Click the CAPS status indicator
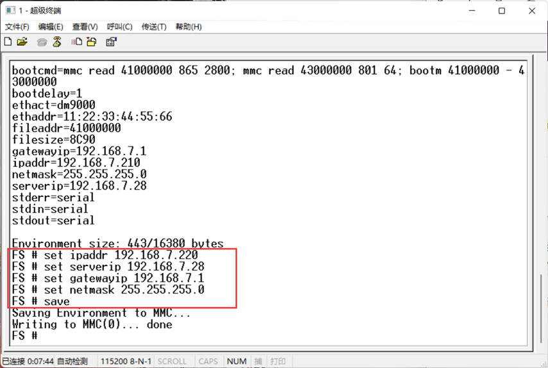 point(208,361)
